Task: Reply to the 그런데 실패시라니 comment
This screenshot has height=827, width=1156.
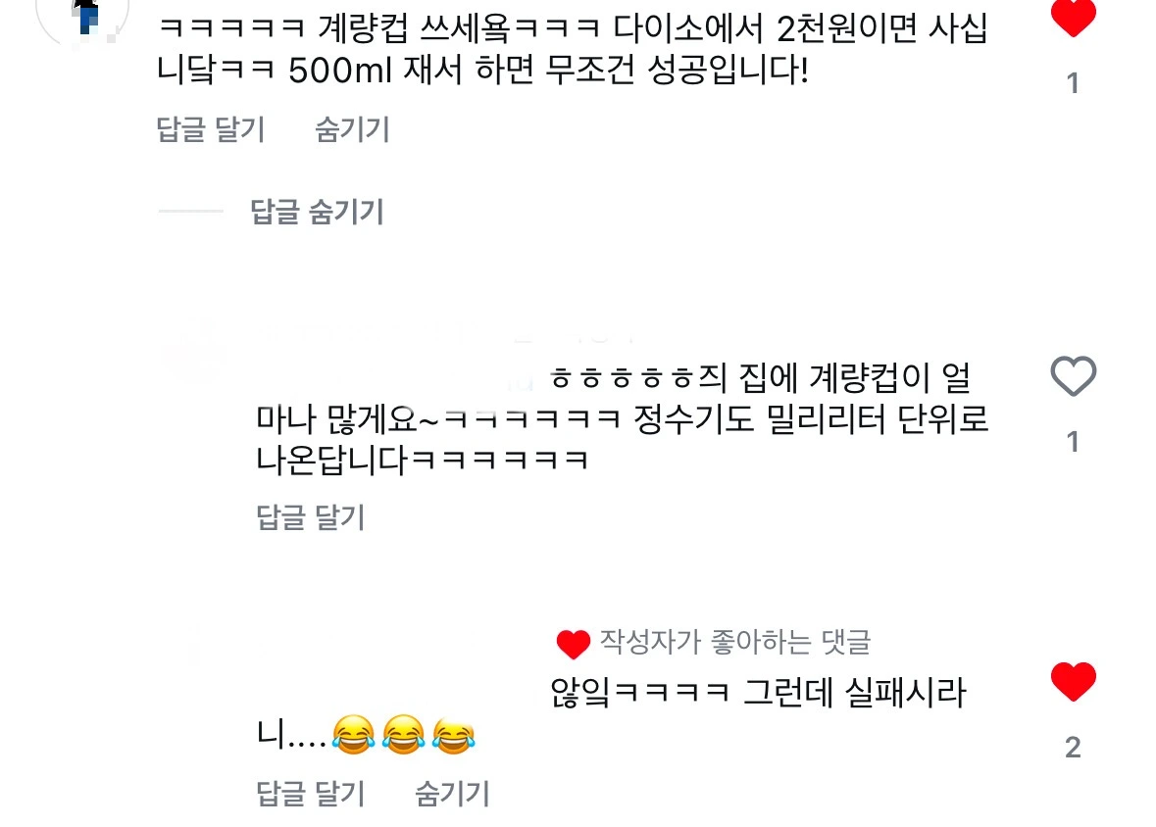Action: [x=311, y=793]
